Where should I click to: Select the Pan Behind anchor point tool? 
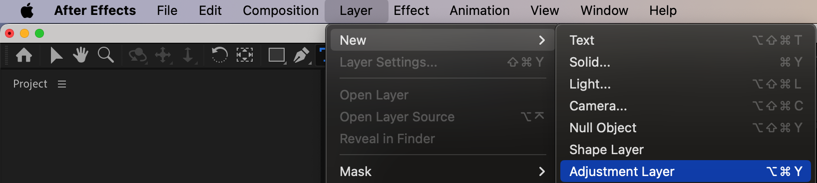[x=245, y=55]
